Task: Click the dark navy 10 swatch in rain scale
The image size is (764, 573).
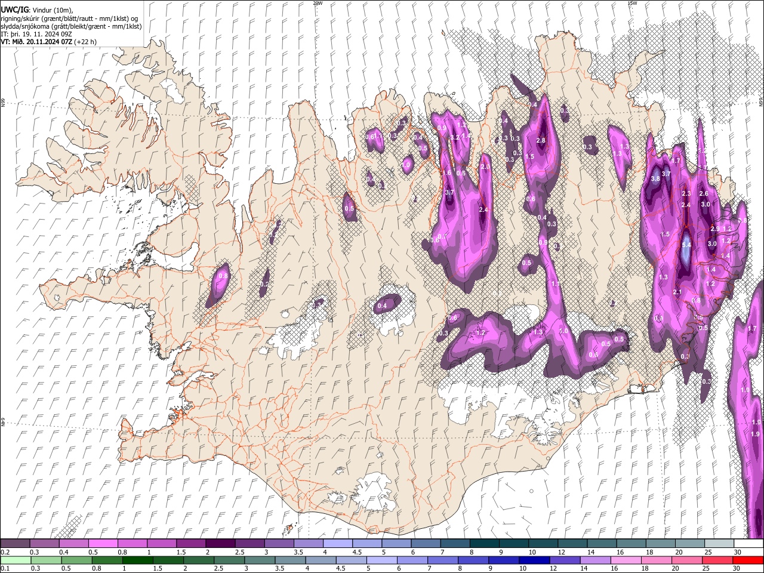Action: [534, 560]
